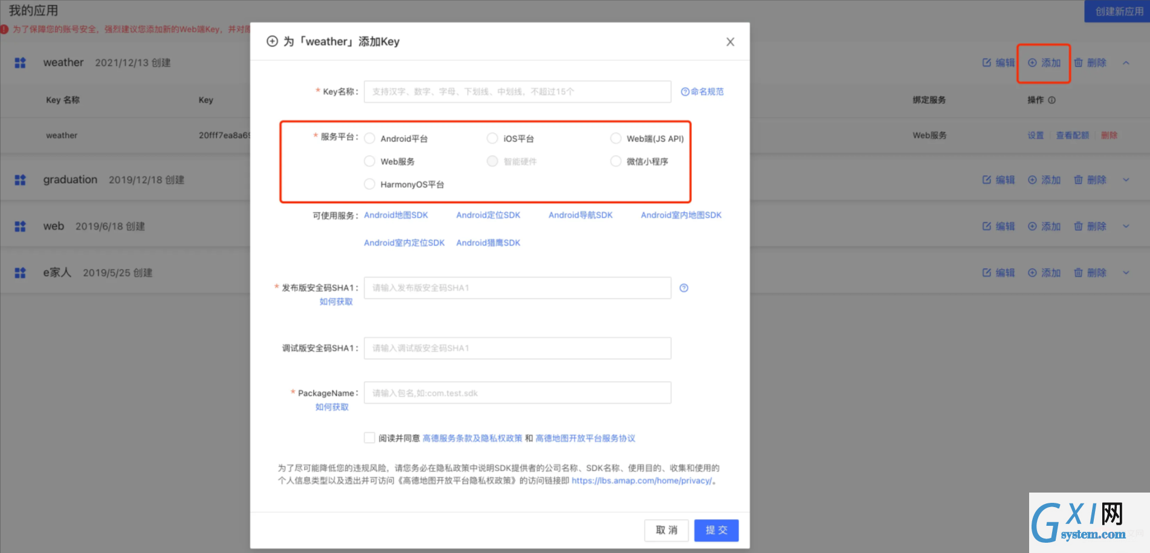Click 编辑 for the graduation application

click(x=998, y=180)
